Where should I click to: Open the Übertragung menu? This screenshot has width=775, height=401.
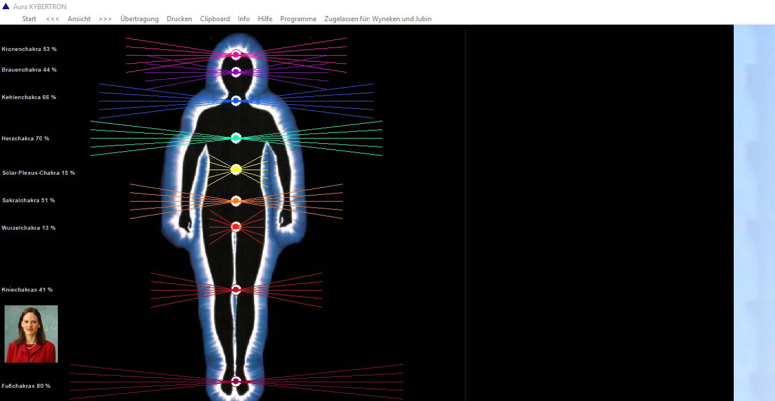139,19
